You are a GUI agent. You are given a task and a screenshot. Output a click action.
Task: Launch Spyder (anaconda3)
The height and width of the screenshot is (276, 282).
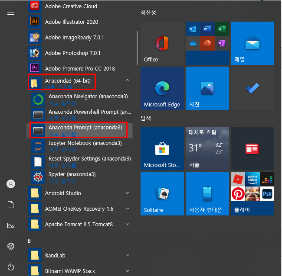pyautogui.click(x=80, y=177)
